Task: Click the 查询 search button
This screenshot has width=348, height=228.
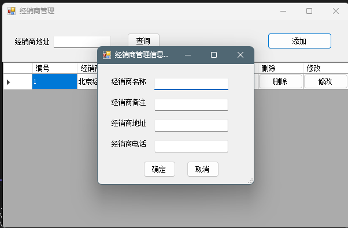Action: tap(143, 40)
